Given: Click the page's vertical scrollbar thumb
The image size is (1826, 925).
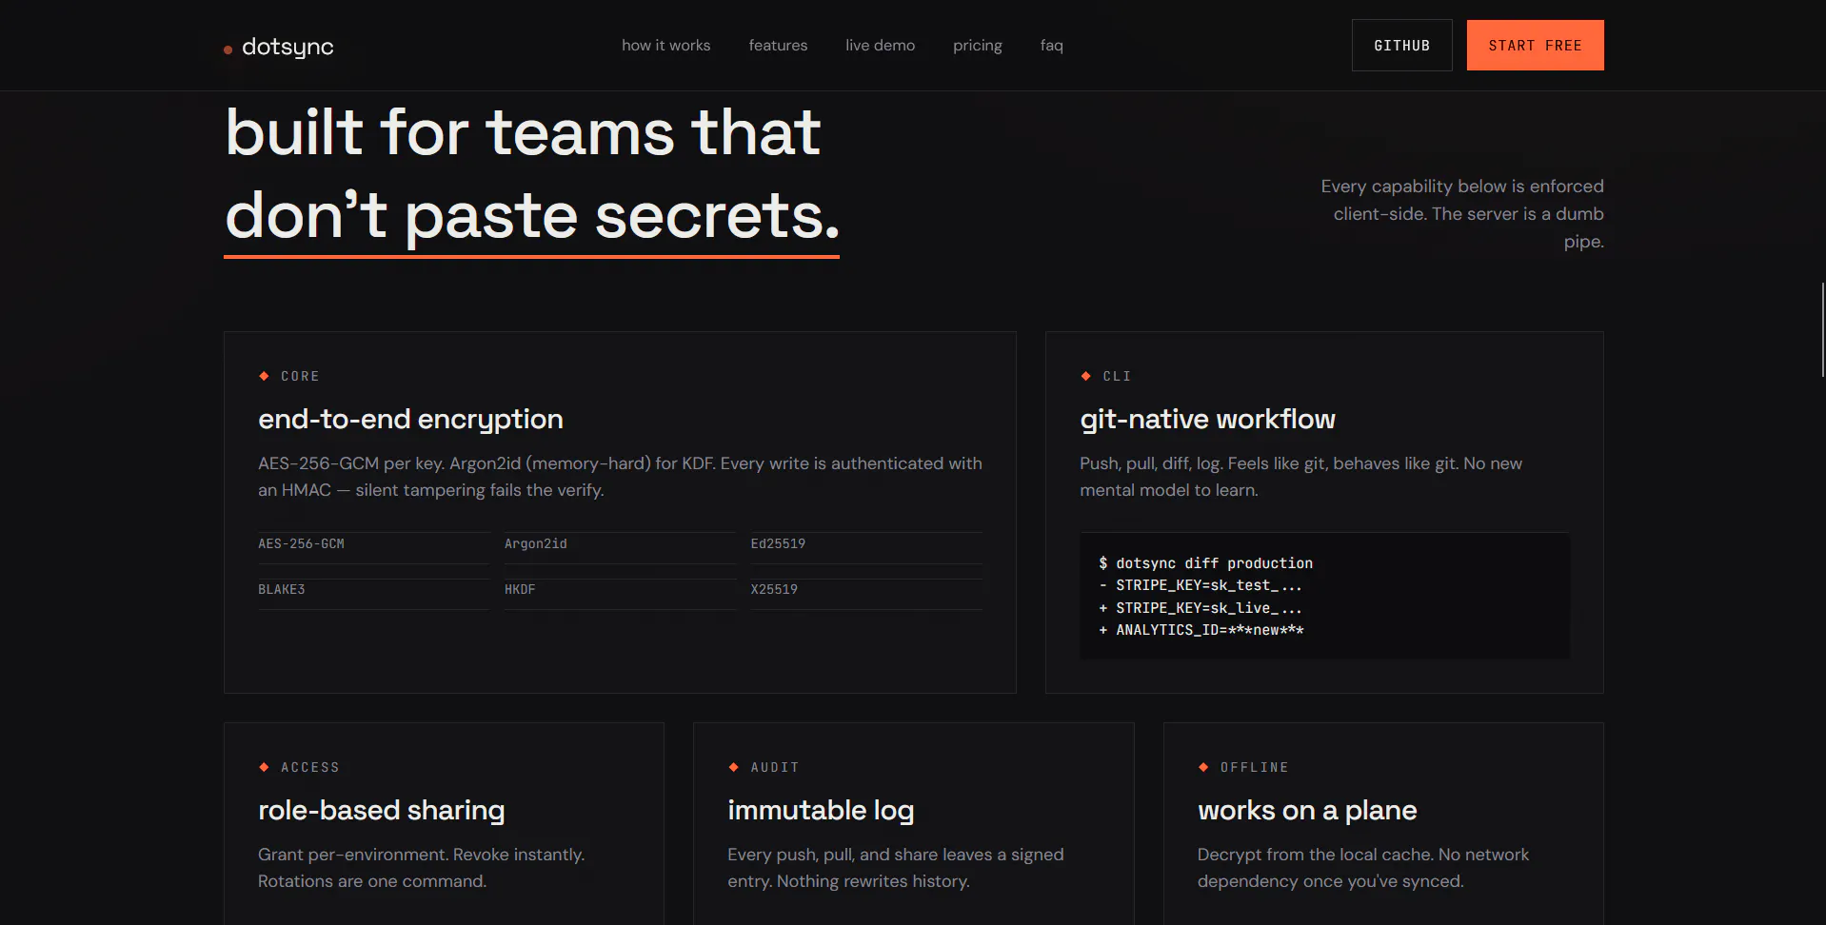Looking at the screenshot, I should coord(1822,329).
